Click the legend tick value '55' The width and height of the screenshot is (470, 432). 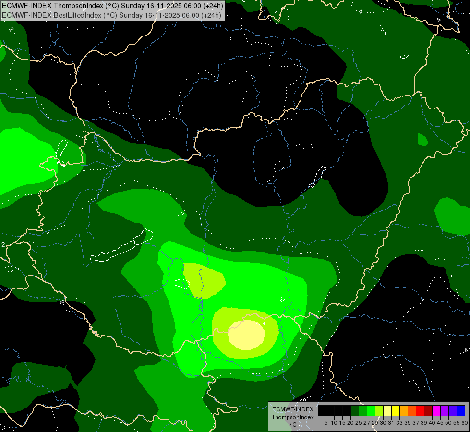tap(457, 423)
